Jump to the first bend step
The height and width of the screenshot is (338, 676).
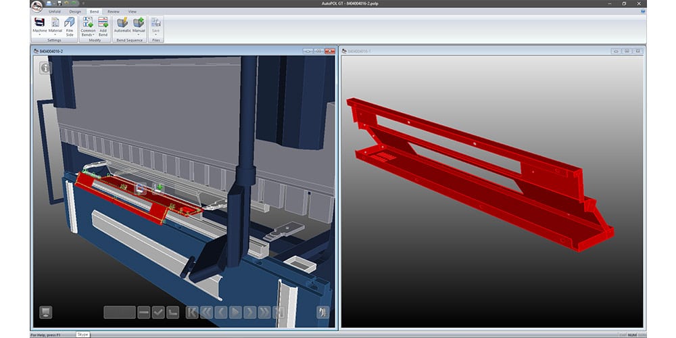coord(192,312)
